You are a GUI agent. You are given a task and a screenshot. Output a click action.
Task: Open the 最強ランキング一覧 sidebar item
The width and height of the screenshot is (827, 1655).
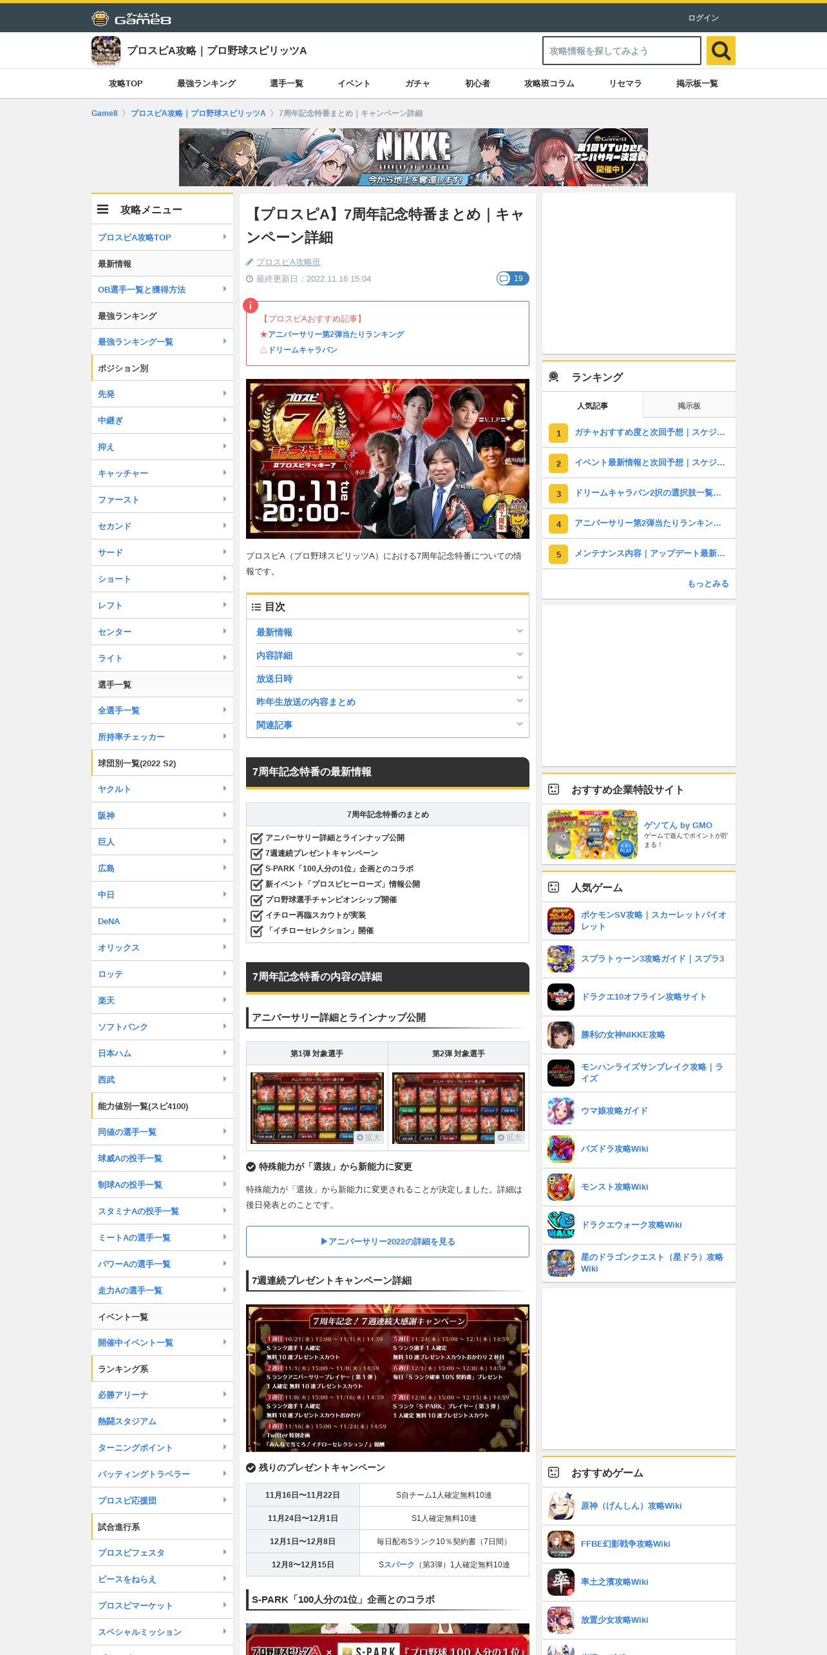162,342
